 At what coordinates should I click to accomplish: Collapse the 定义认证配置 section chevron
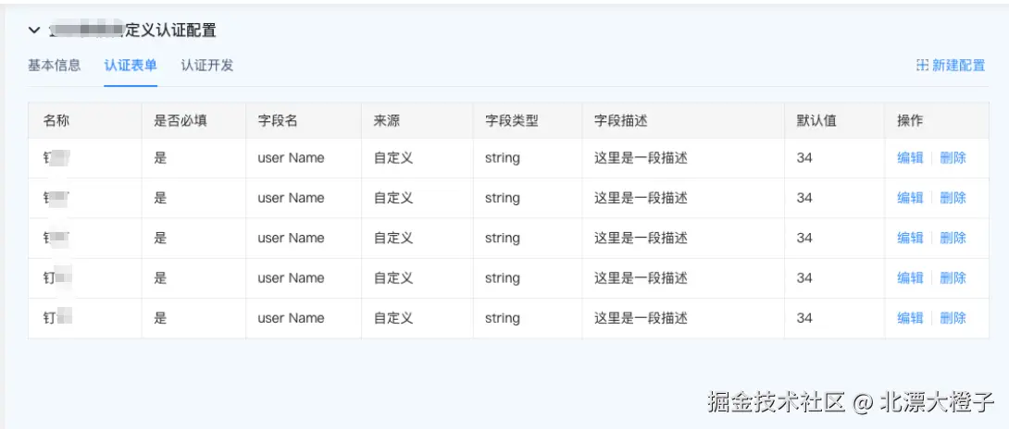pos(34,31)
